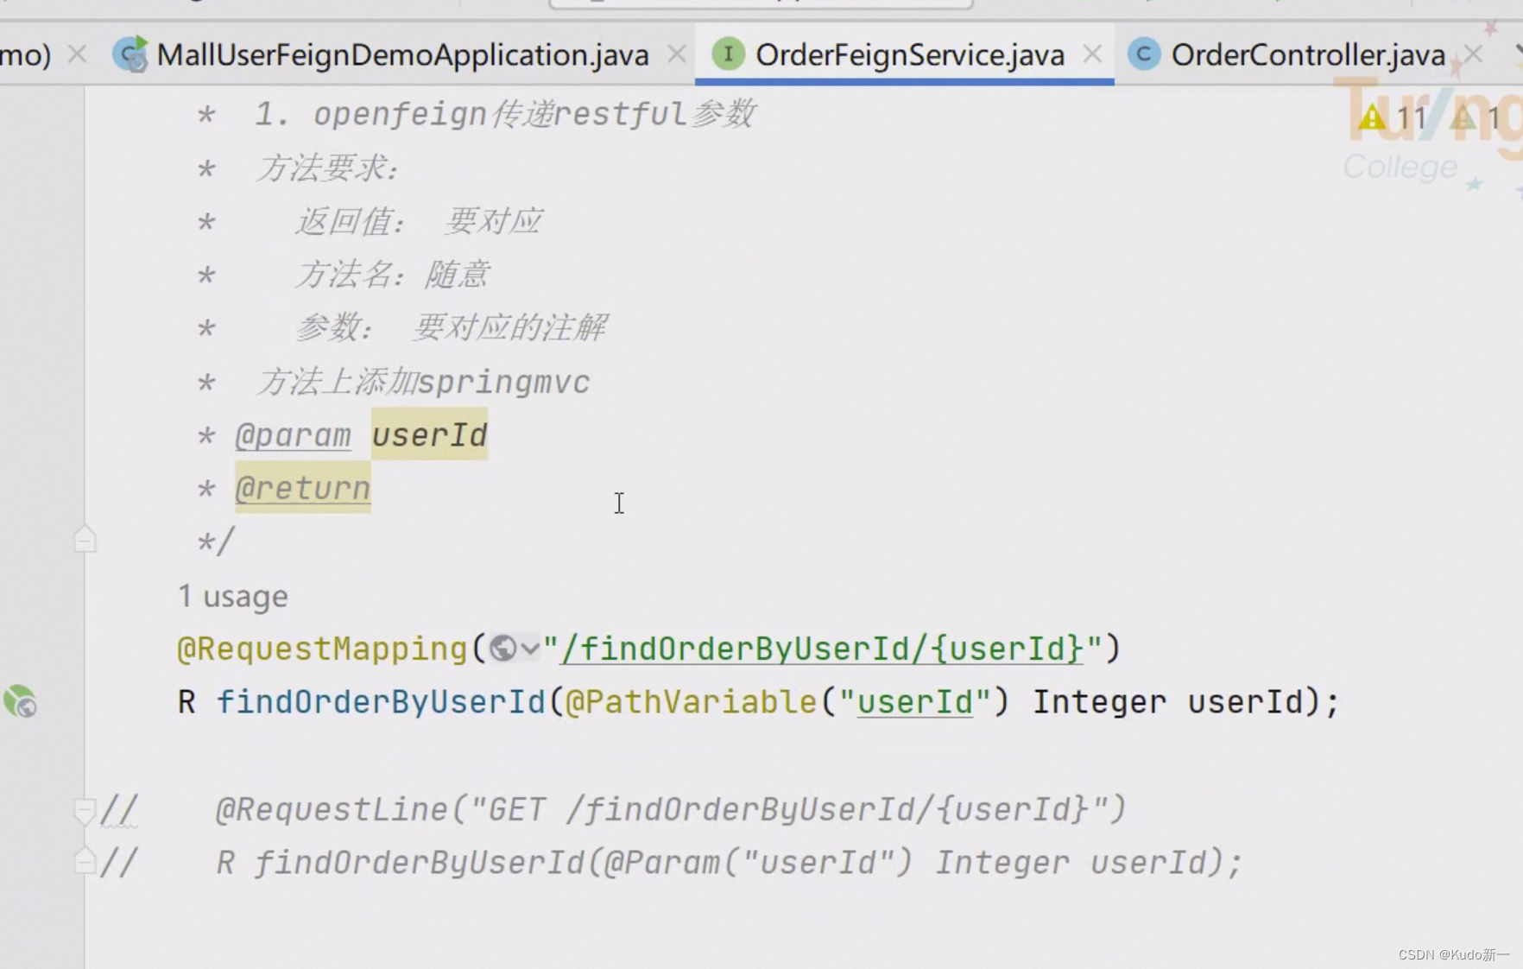The height and width of the screenshot is (969, 1523).
Task: Click the '1 usage' hint above @RequestMapping
Action: 231,596
